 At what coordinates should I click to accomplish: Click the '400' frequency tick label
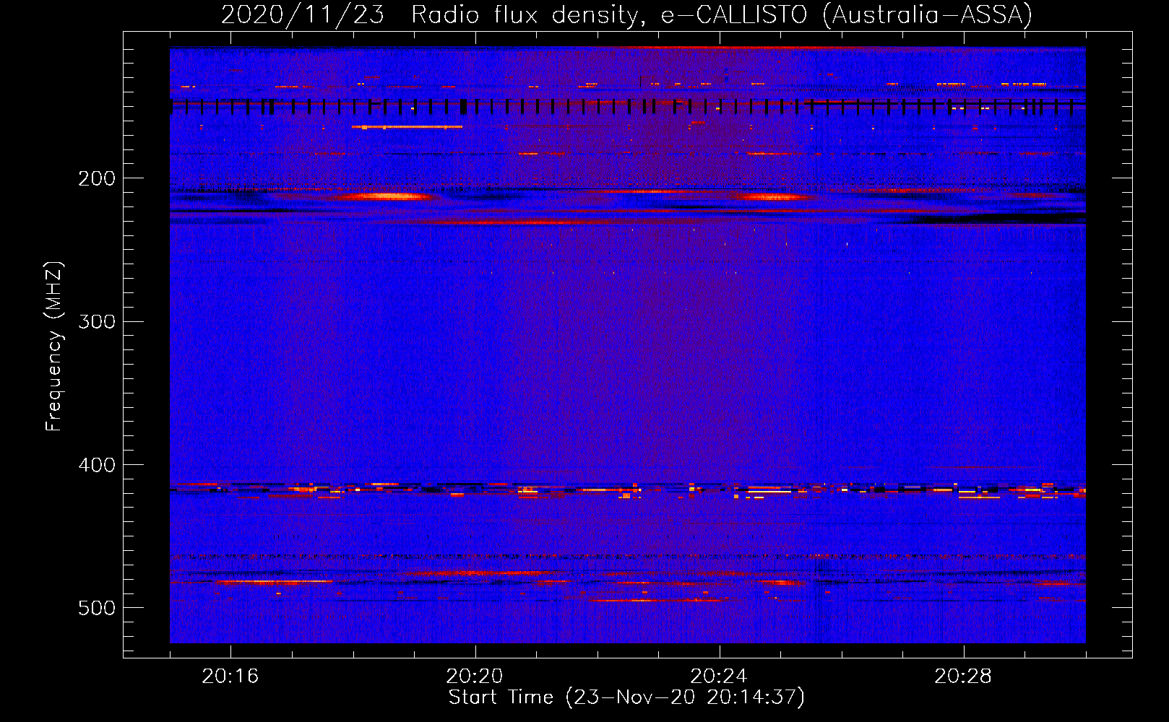coord(97,465)
